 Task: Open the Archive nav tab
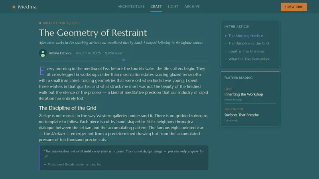point(192,6)
